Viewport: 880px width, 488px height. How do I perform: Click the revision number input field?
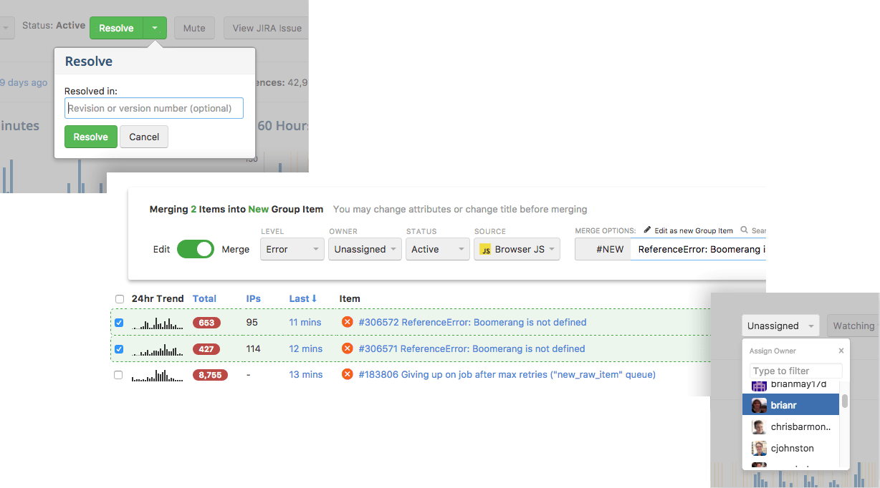[x=153, y=108]
